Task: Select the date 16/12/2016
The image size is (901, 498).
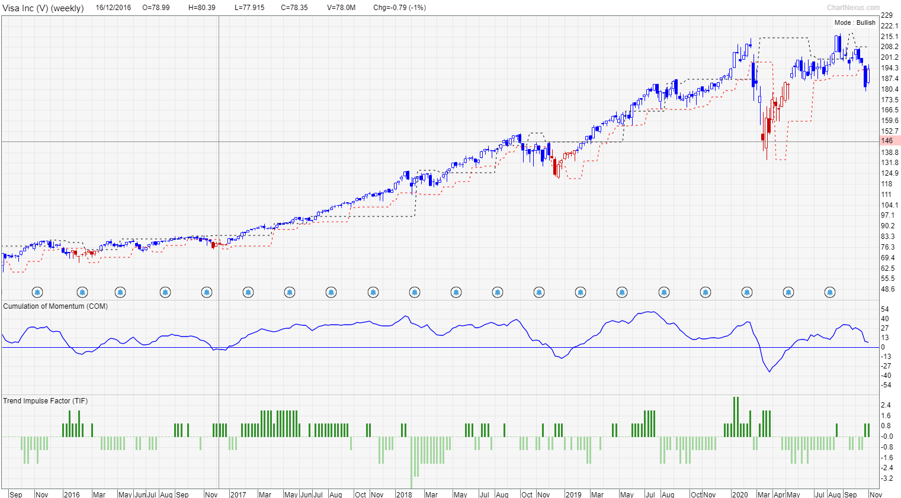Action: click(x=113, y=8)
